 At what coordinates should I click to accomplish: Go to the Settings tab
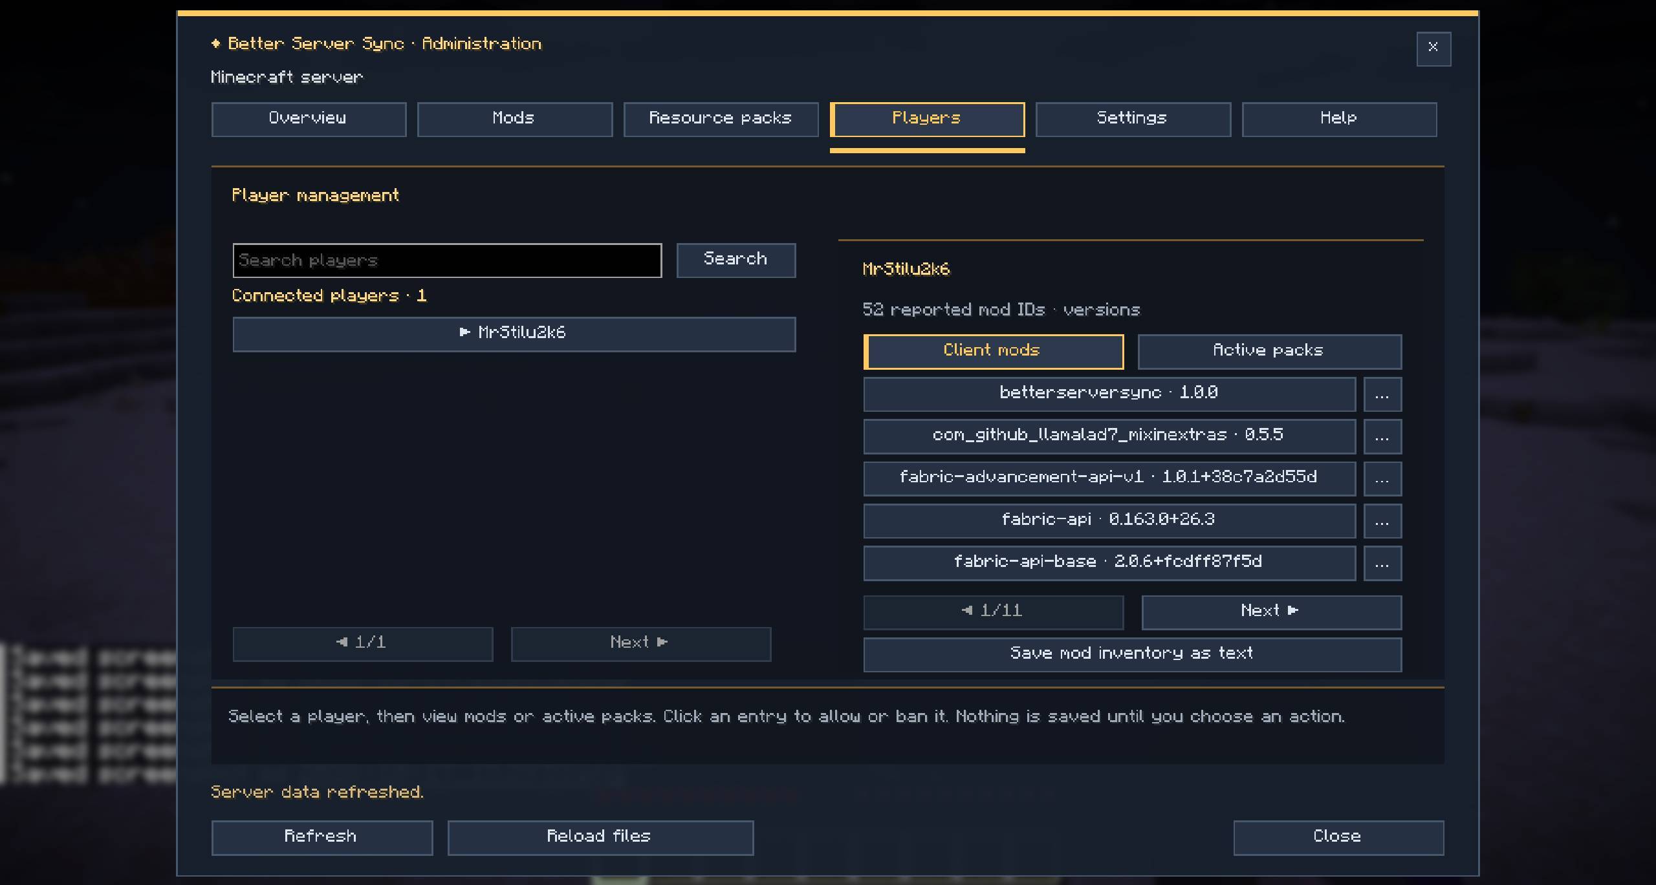point(1133,119)
